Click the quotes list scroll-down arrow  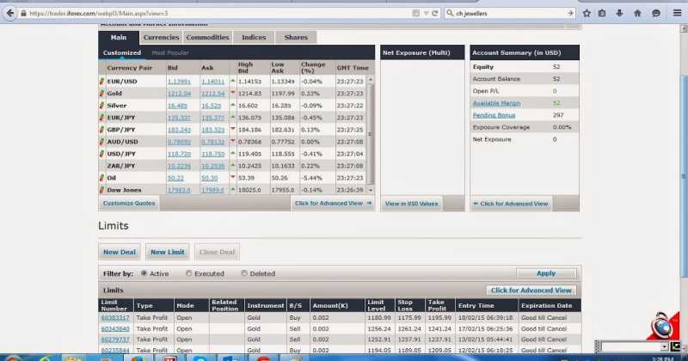point(372,191)
